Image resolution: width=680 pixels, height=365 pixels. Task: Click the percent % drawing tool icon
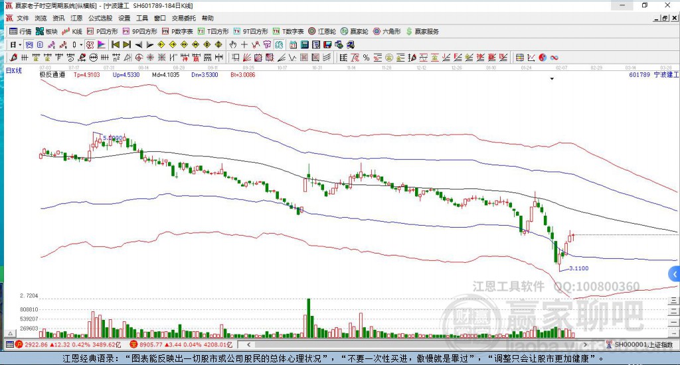tap(366, 58)
